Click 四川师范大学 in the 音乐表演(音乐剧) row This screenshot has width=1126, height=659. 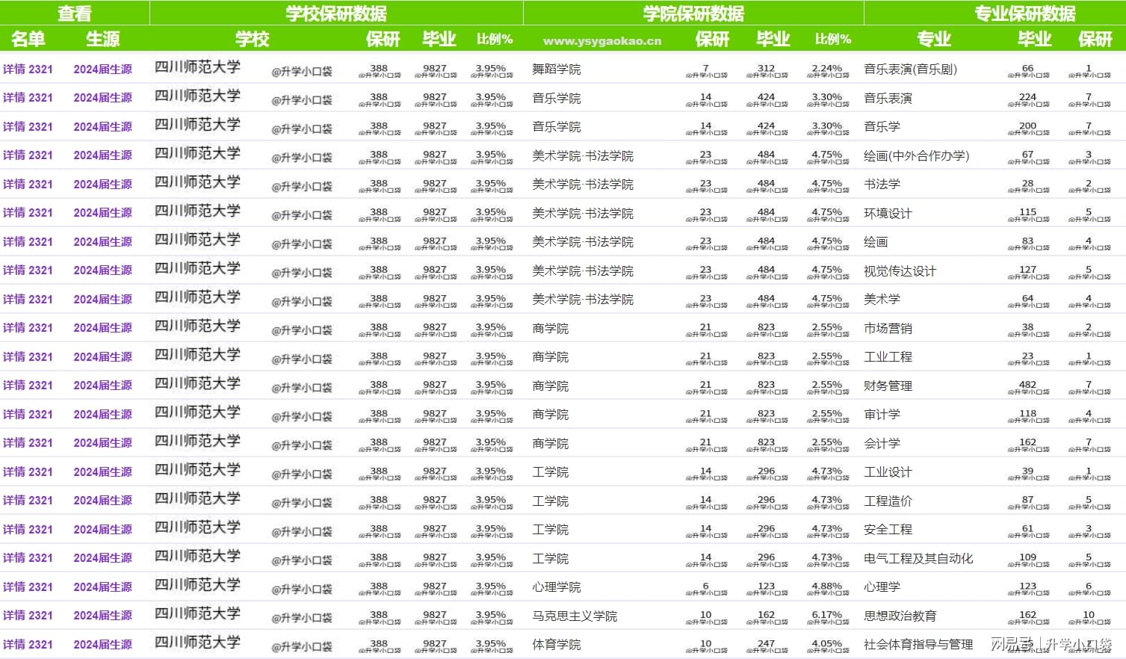197,67
